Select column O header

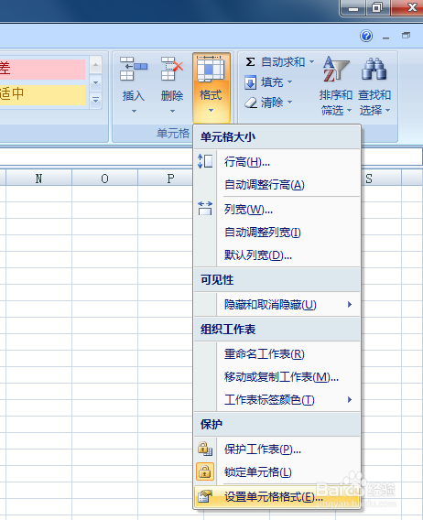[105, 179]
